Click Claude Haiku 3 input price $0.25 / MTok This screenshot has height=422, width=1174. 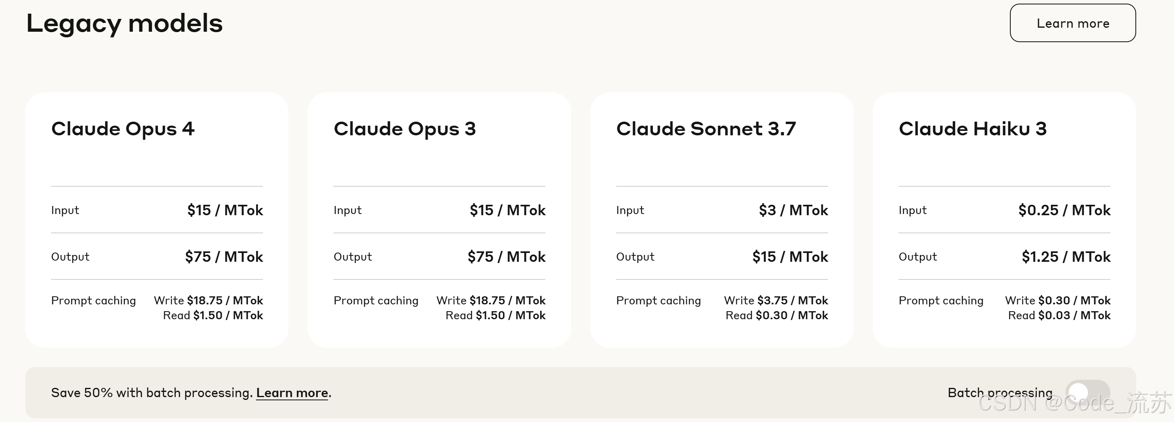tap(1065, 210)
